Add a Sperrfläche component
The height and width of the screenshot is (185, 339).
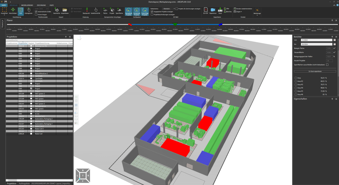click(120, 11)
